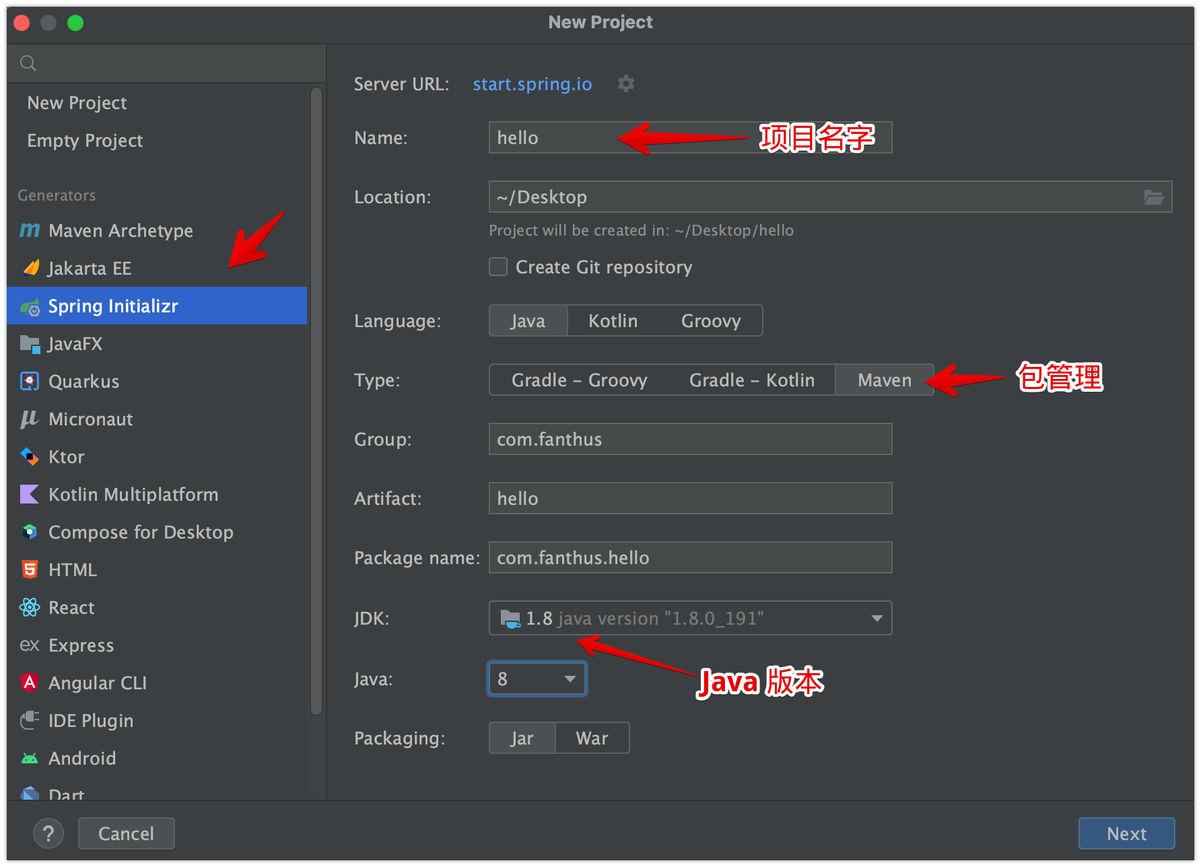
Task: Browse for location with folder icon
Action: point(1153,197)
